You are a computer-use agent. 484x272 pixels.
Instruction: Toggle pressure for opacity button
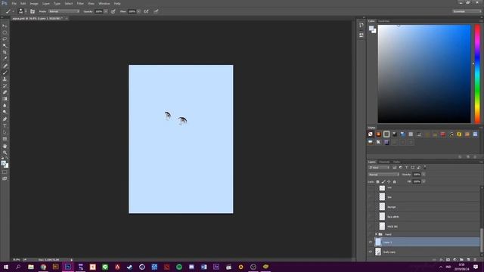[x=113, y=11]
